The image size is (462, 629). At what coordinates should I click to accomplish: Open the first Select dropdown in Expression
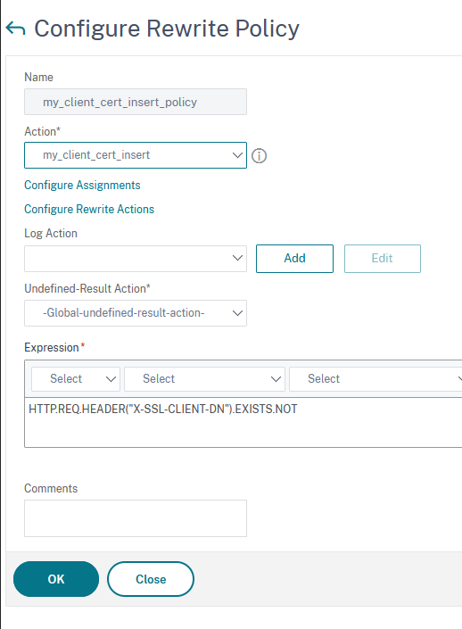76,378
